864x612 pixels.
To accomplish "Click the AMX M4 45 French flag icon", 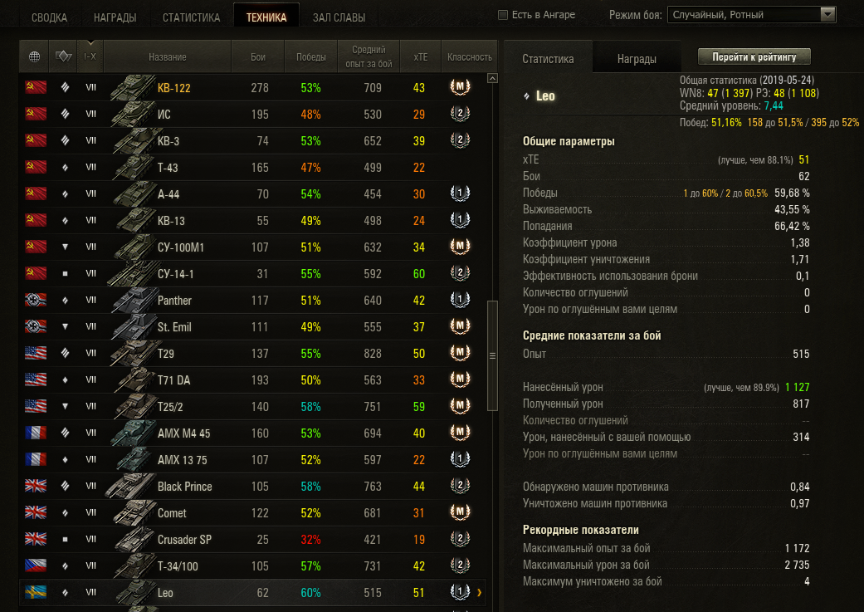I will (35, 433).
